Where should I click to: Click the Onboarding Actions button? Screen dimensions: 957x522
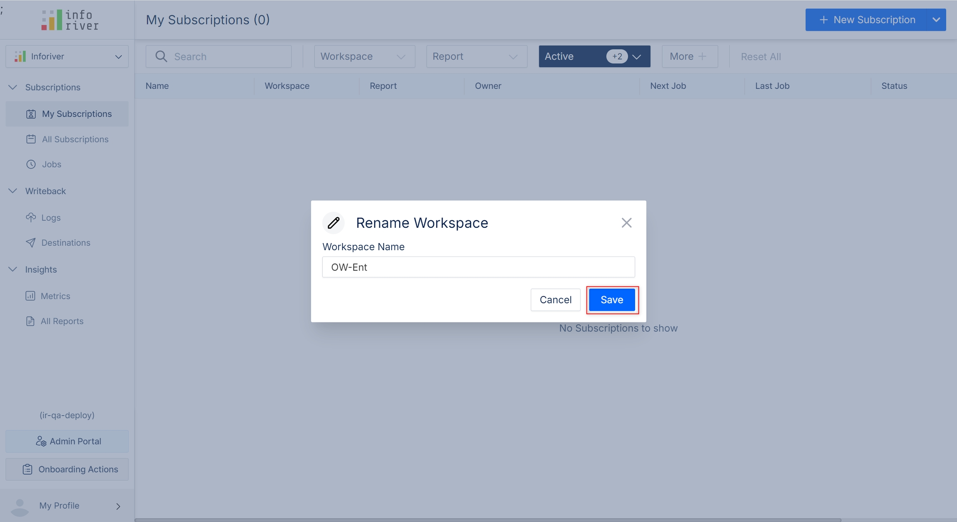[67, 469]
